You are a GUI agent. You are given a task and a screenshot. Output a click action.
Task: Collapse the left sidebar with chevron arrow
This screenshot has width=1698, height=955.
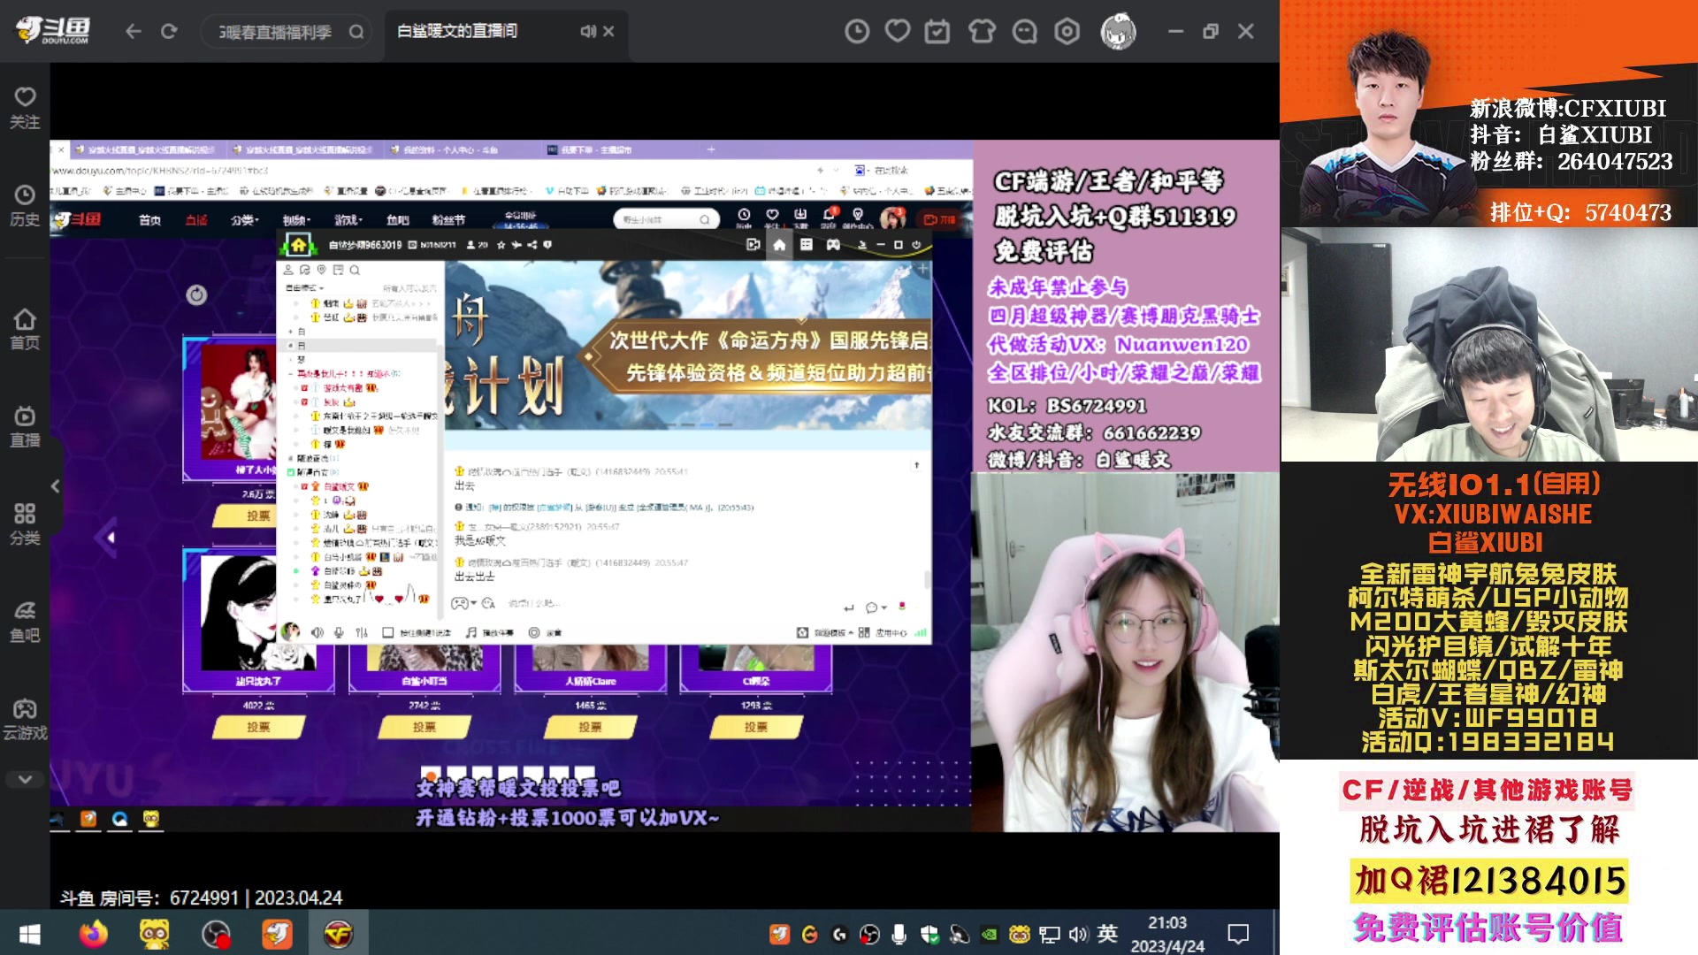pyautogui.click(x=55, y=485)
